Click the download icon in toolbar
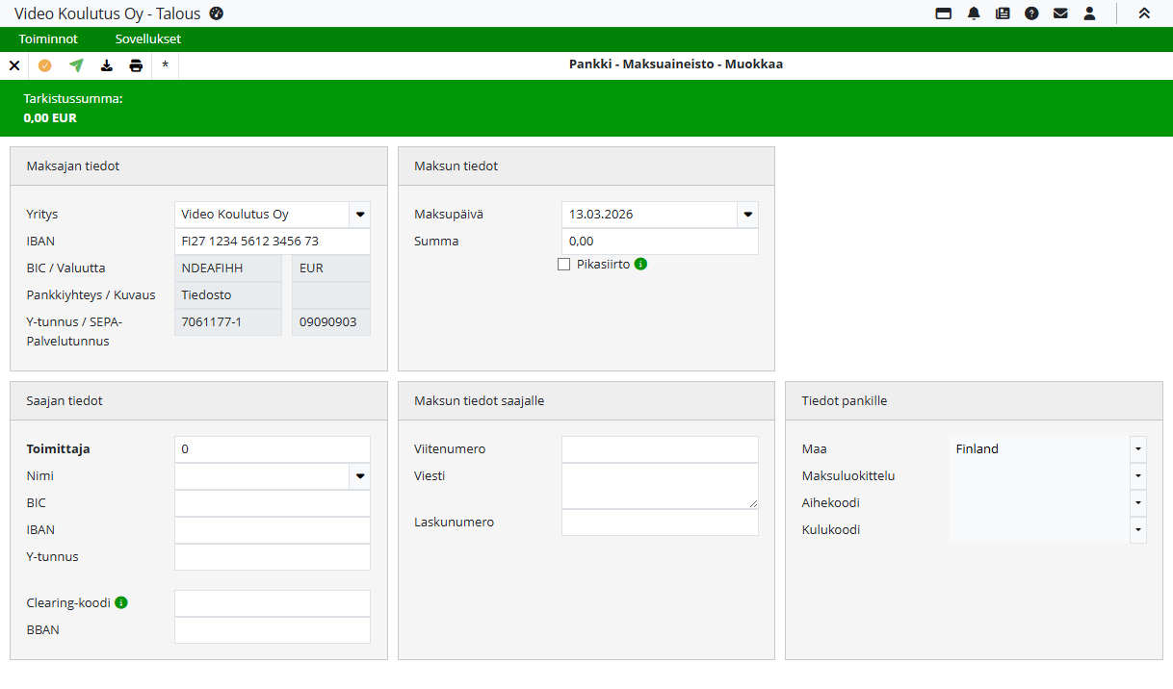Screen dimensions: 1173x689 pos(107,65)
